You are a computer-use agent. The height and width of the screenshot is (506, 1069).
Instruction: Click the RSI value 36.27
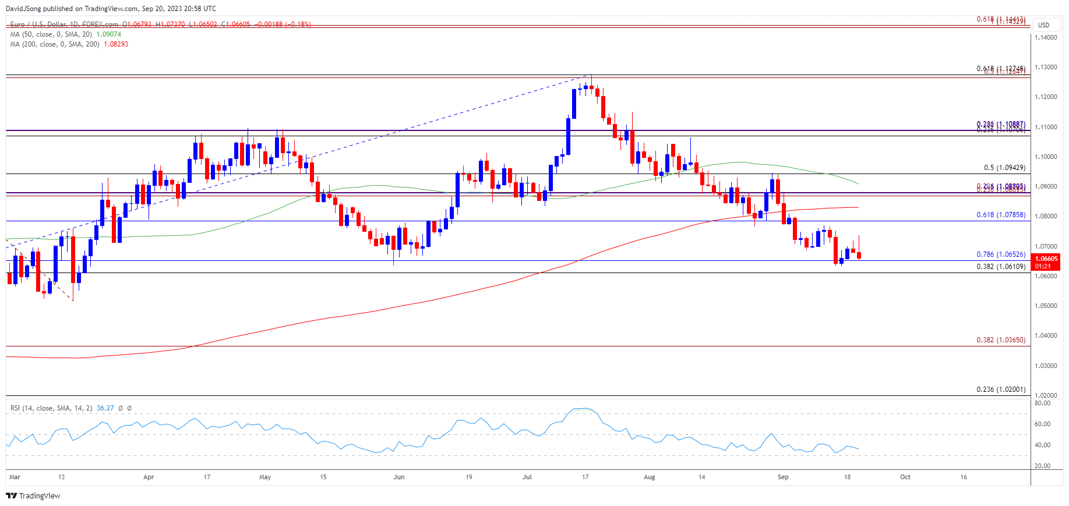(105, 408)
